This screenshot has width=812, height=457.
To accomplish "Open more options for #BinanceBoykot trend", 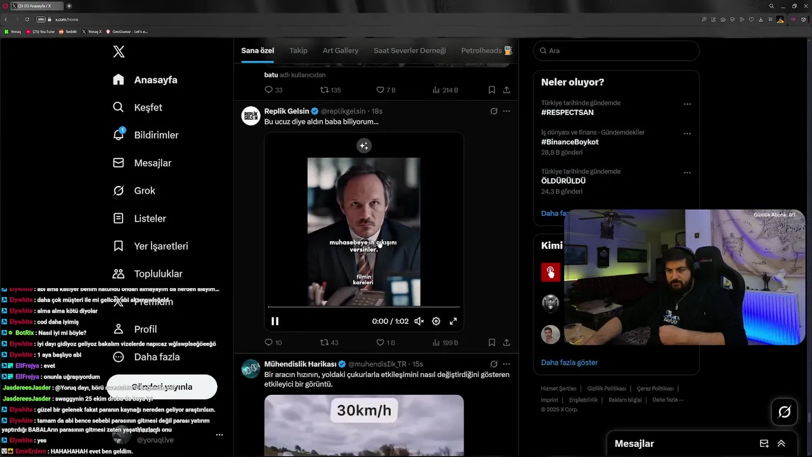I will click(687, 133).
